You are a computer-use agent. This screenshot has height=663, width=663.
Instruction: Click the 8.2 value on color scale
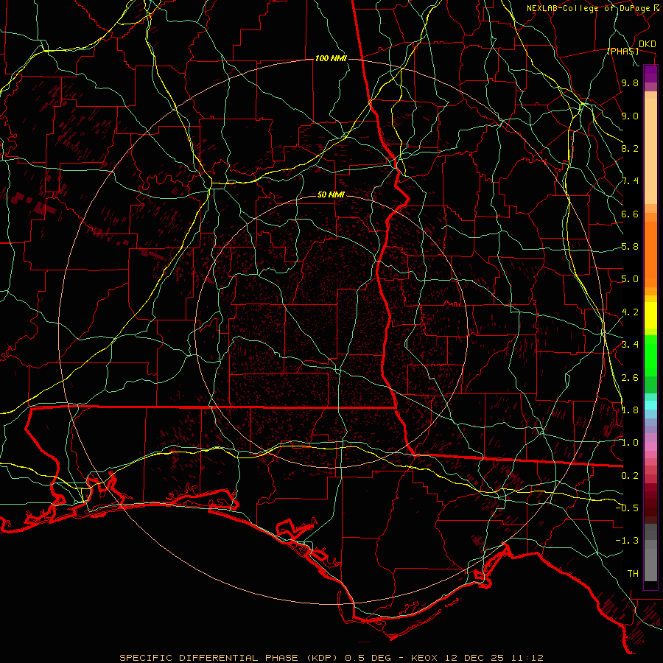click(630, 148)
